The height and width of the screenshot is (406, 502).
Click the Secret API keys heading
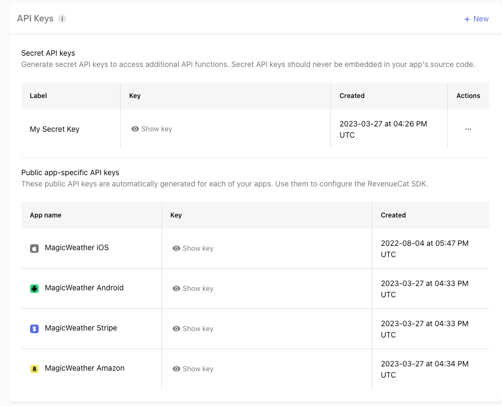pyautogui.click(x=48, y=53)
